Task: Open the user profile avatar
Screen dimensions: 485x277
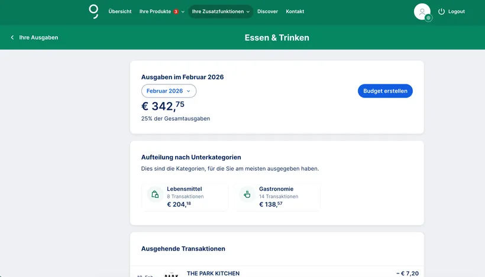Action: (422, 11)
